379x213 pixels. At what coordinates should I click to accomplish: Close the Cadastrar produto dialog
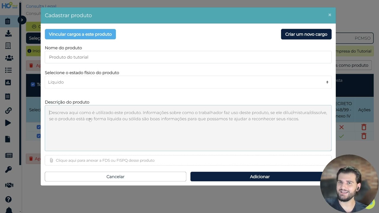coord(330,15)
